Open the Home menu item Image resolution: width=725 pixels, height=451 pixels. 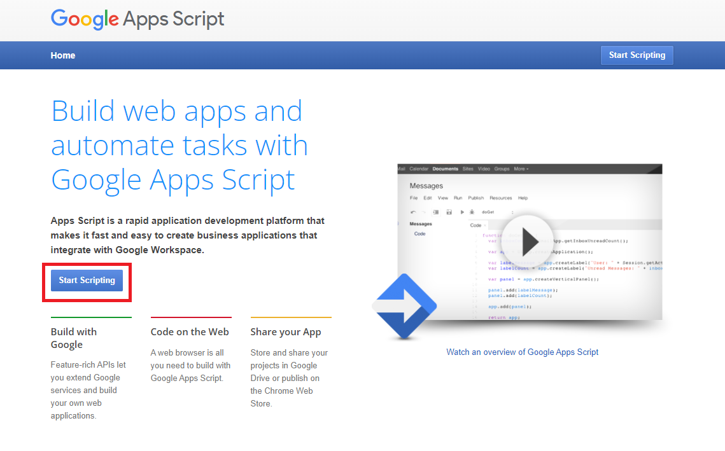coord(63,55)
